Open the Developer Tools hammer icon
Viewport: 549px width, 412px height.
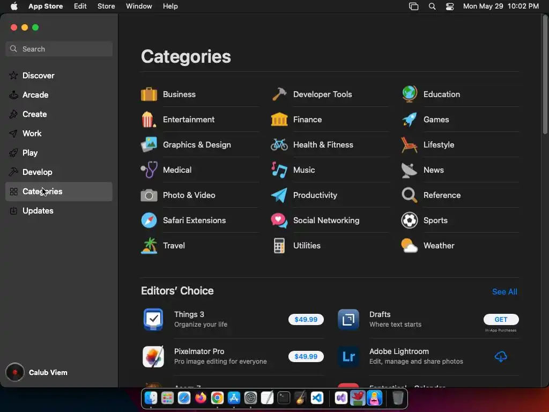[x=279, y=94]
